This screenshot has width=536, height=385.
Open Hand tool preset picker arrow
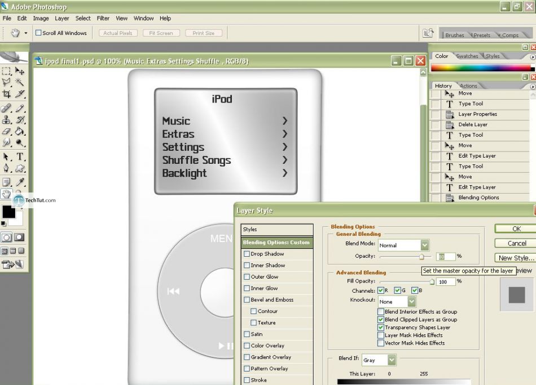[x=25, y=33]
